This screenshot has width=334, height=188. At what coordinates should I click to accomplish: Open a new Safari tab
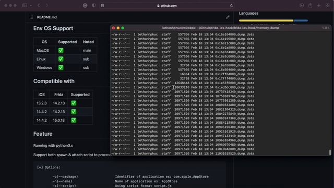tap(319, 6)
